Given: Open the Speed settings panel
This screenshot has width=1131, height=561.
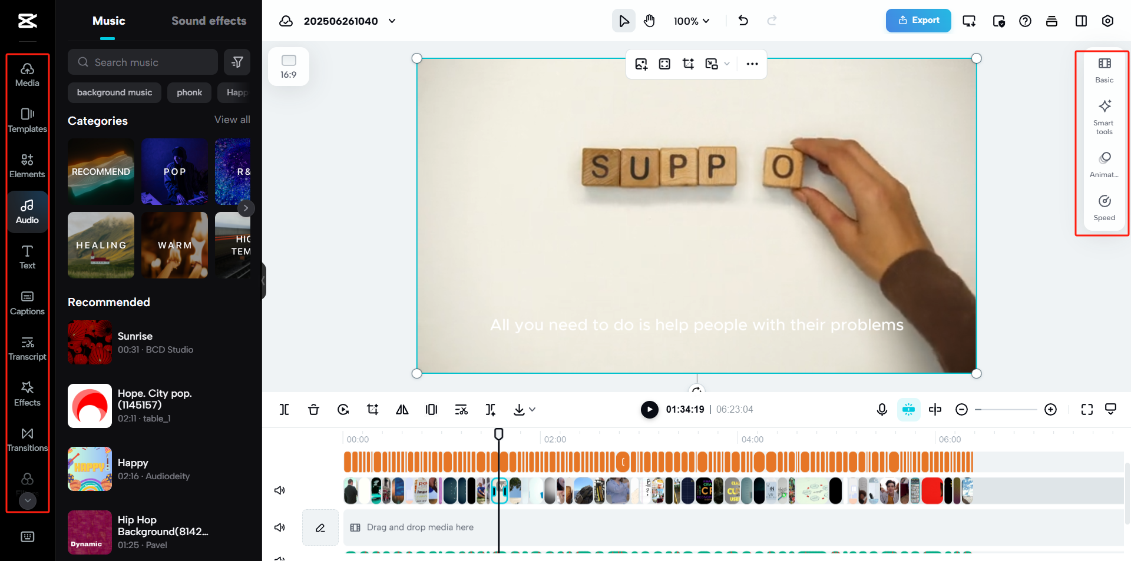Looking at the screenshot, I should click(x=1104, y=208).
